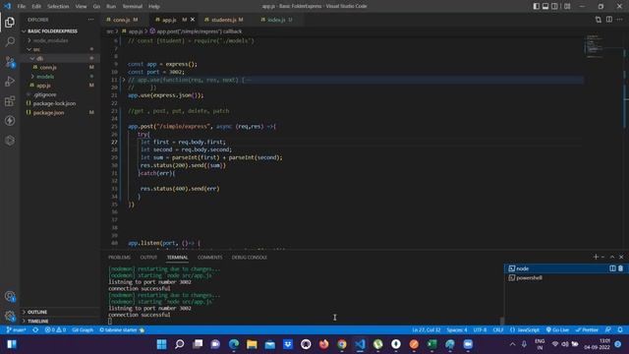
Task: Unfold the collapsed code at line 11
Action: 124,80
